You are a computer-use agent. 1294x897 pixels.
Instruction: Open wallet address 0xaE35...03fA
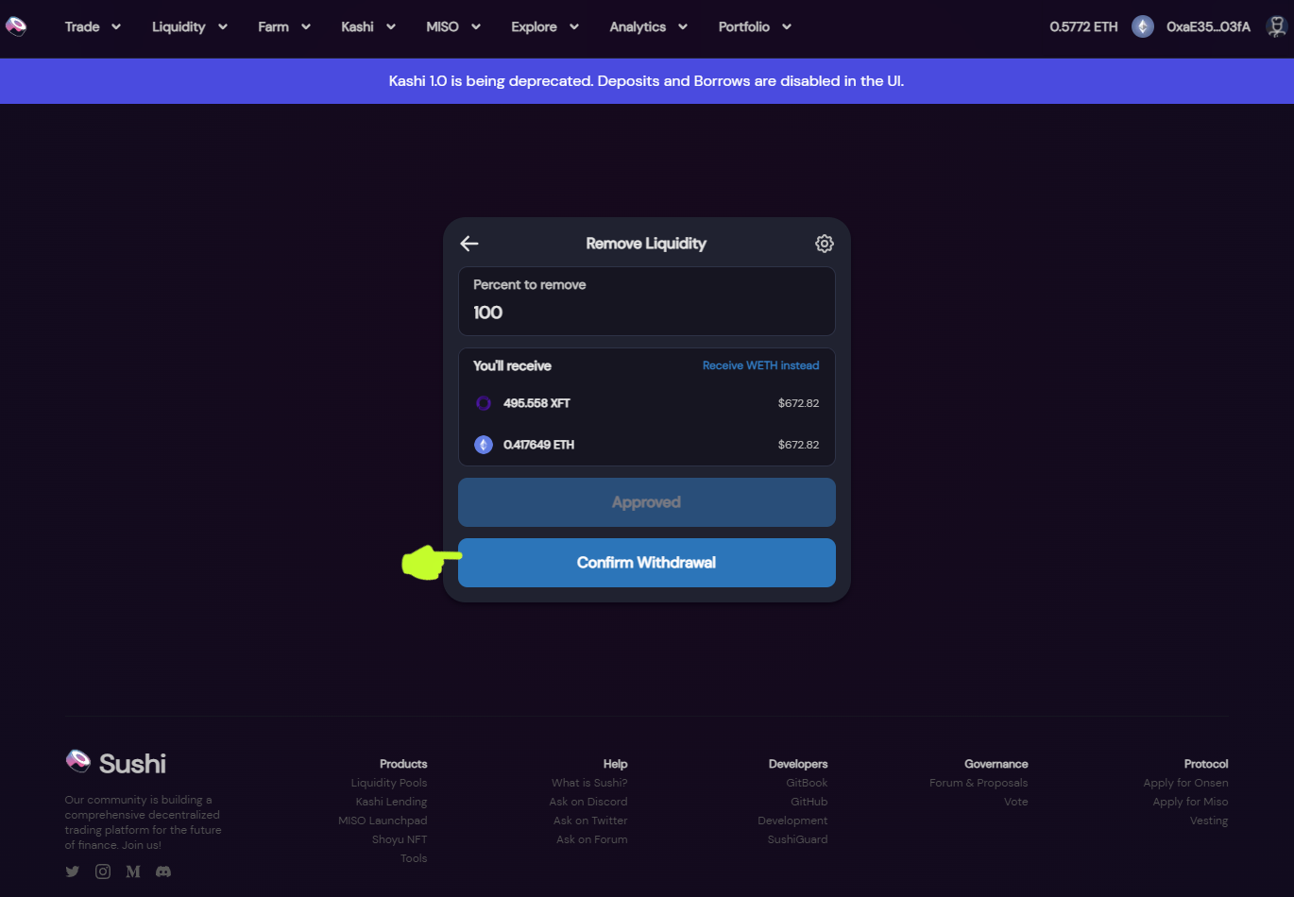click(x=1208, y=26)
